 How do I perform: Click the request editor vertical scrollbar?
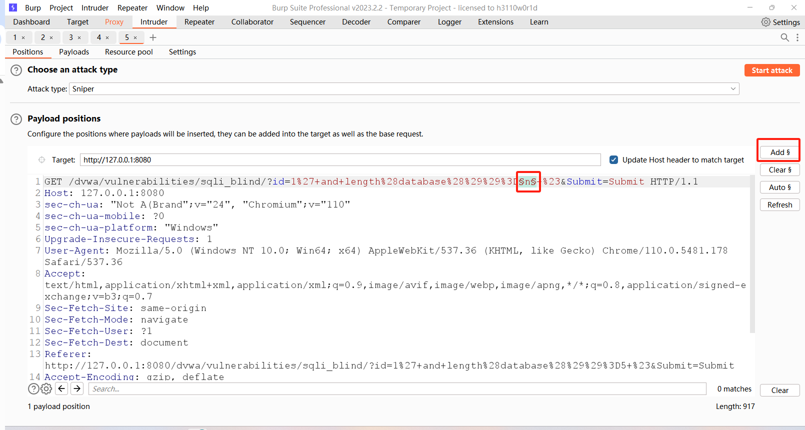(752, 254)
